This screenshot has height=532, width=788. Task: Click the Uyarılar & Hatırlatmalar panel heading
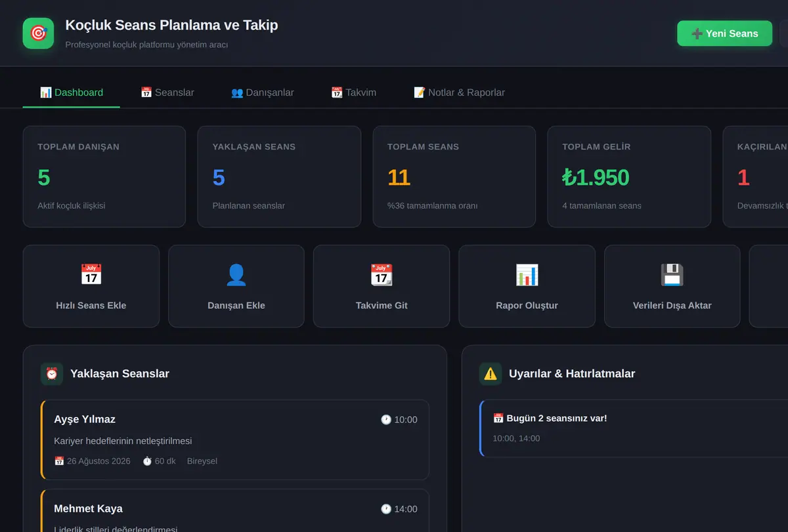572,374
